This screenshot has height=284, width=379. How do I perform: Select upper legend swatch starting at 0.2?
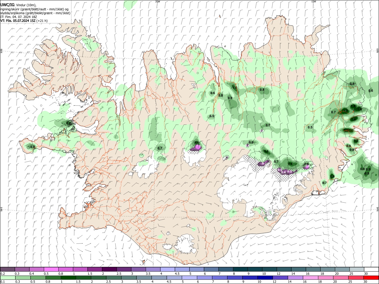[8, 270]
